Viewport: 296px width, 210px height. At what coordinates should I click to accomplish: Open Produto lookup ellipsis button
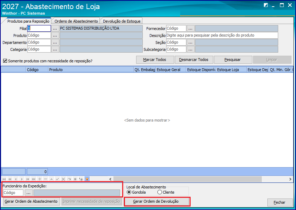[55, 36]
